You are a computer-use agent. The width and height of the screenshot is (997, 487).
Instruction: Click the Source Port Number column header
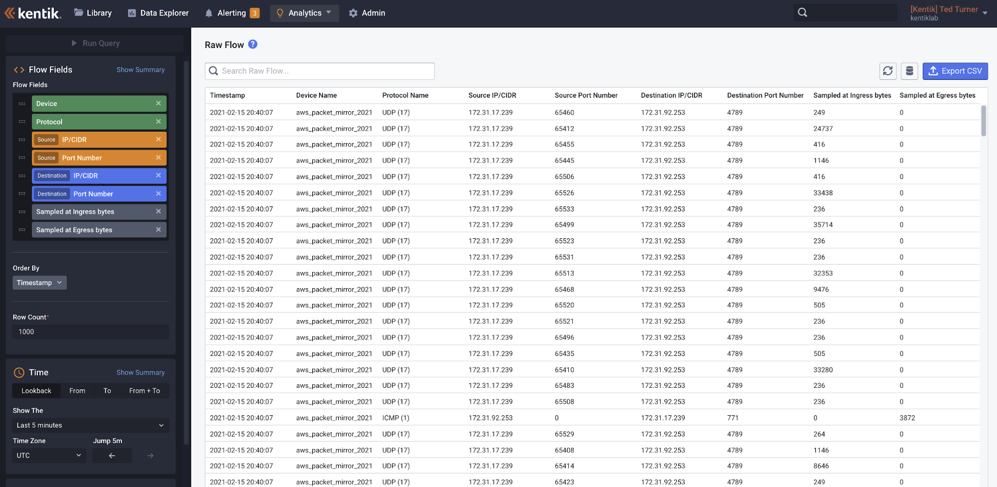586,95
